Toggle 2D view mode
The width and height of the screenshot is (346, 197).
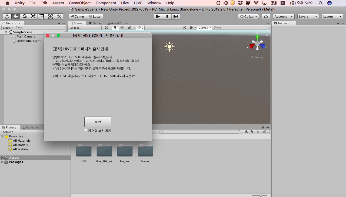point(107,28)
